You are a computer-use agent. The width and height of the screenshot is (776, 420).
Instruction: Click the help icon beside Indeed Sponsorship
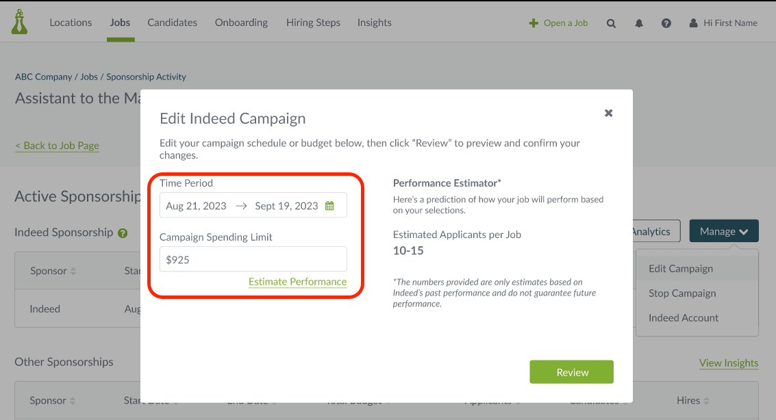coord(122,233)
